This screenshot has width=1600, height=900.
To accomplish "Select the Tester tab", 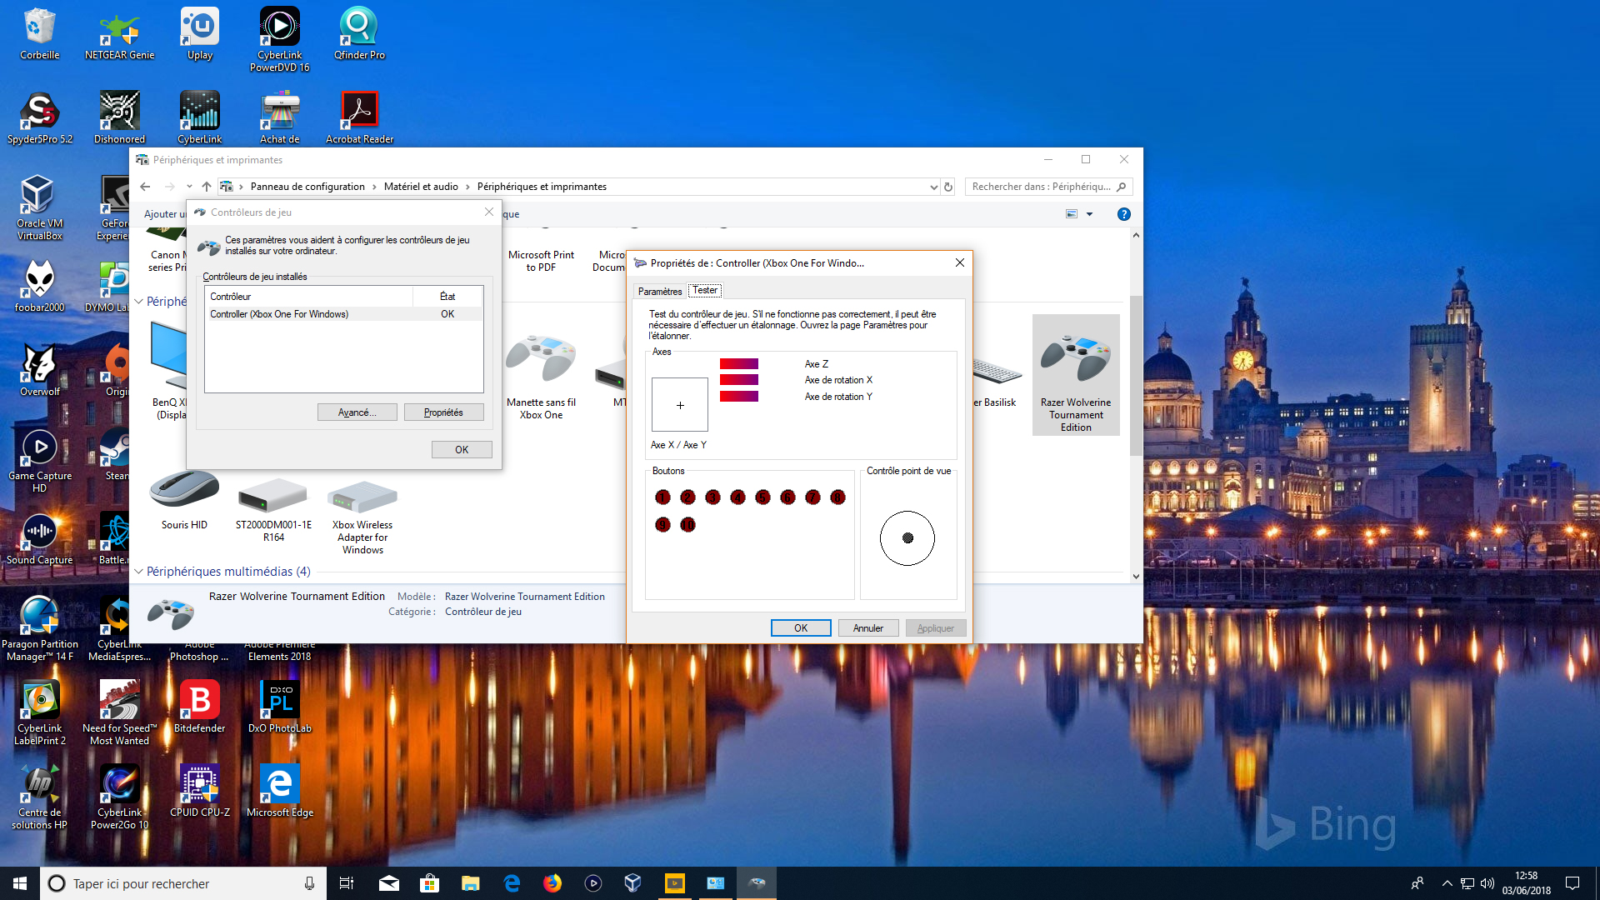I will (x=705, y=290).
